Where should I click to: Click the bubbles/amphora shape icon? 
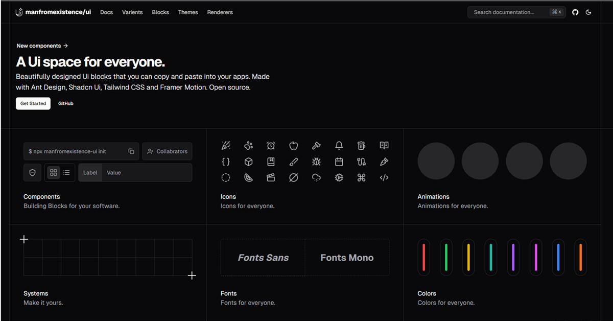pyautogui.click(x=248, y=146)
